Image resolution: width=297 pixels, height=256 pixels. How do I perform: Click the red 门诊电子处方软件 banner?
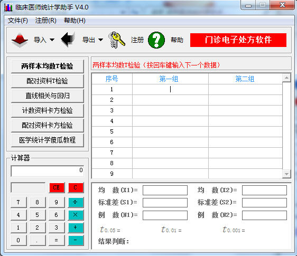pos(238,40)
